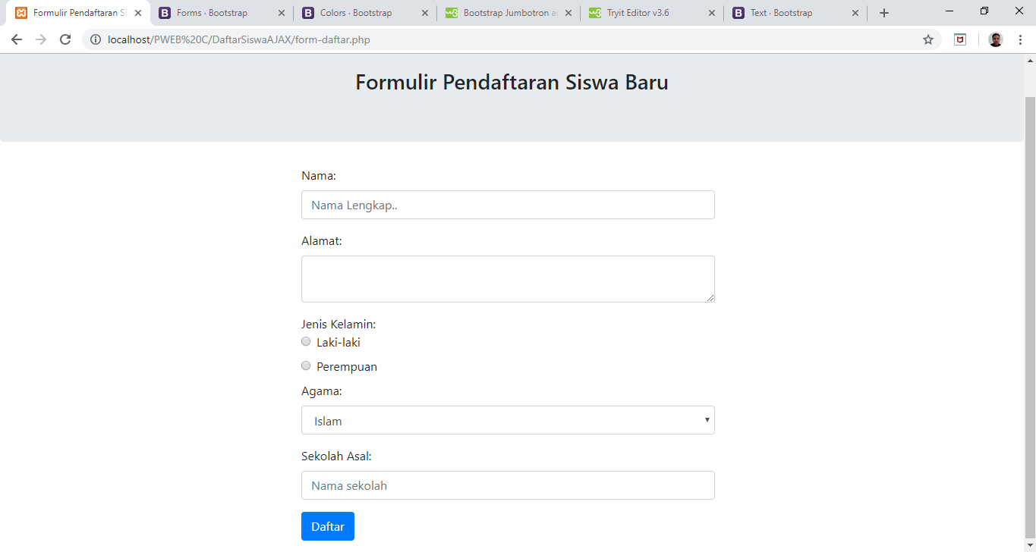
Task: Open a new tab with the plus button
Action: [x=883, y=13]
